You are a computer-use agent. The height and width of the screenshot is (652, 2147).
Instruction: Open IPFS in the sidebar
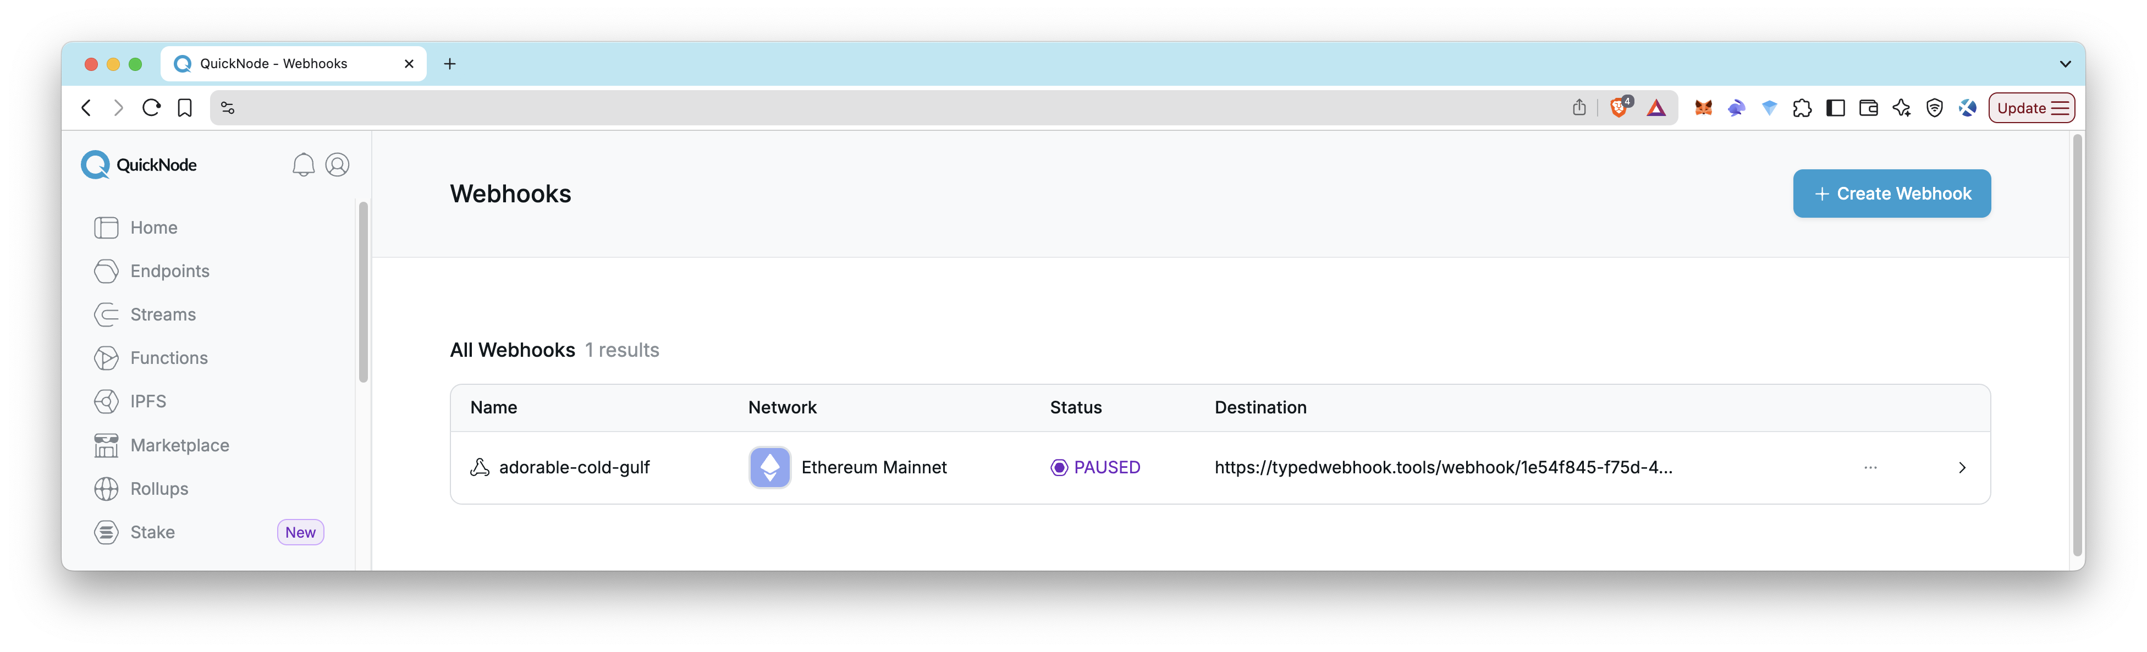(147, 401)
